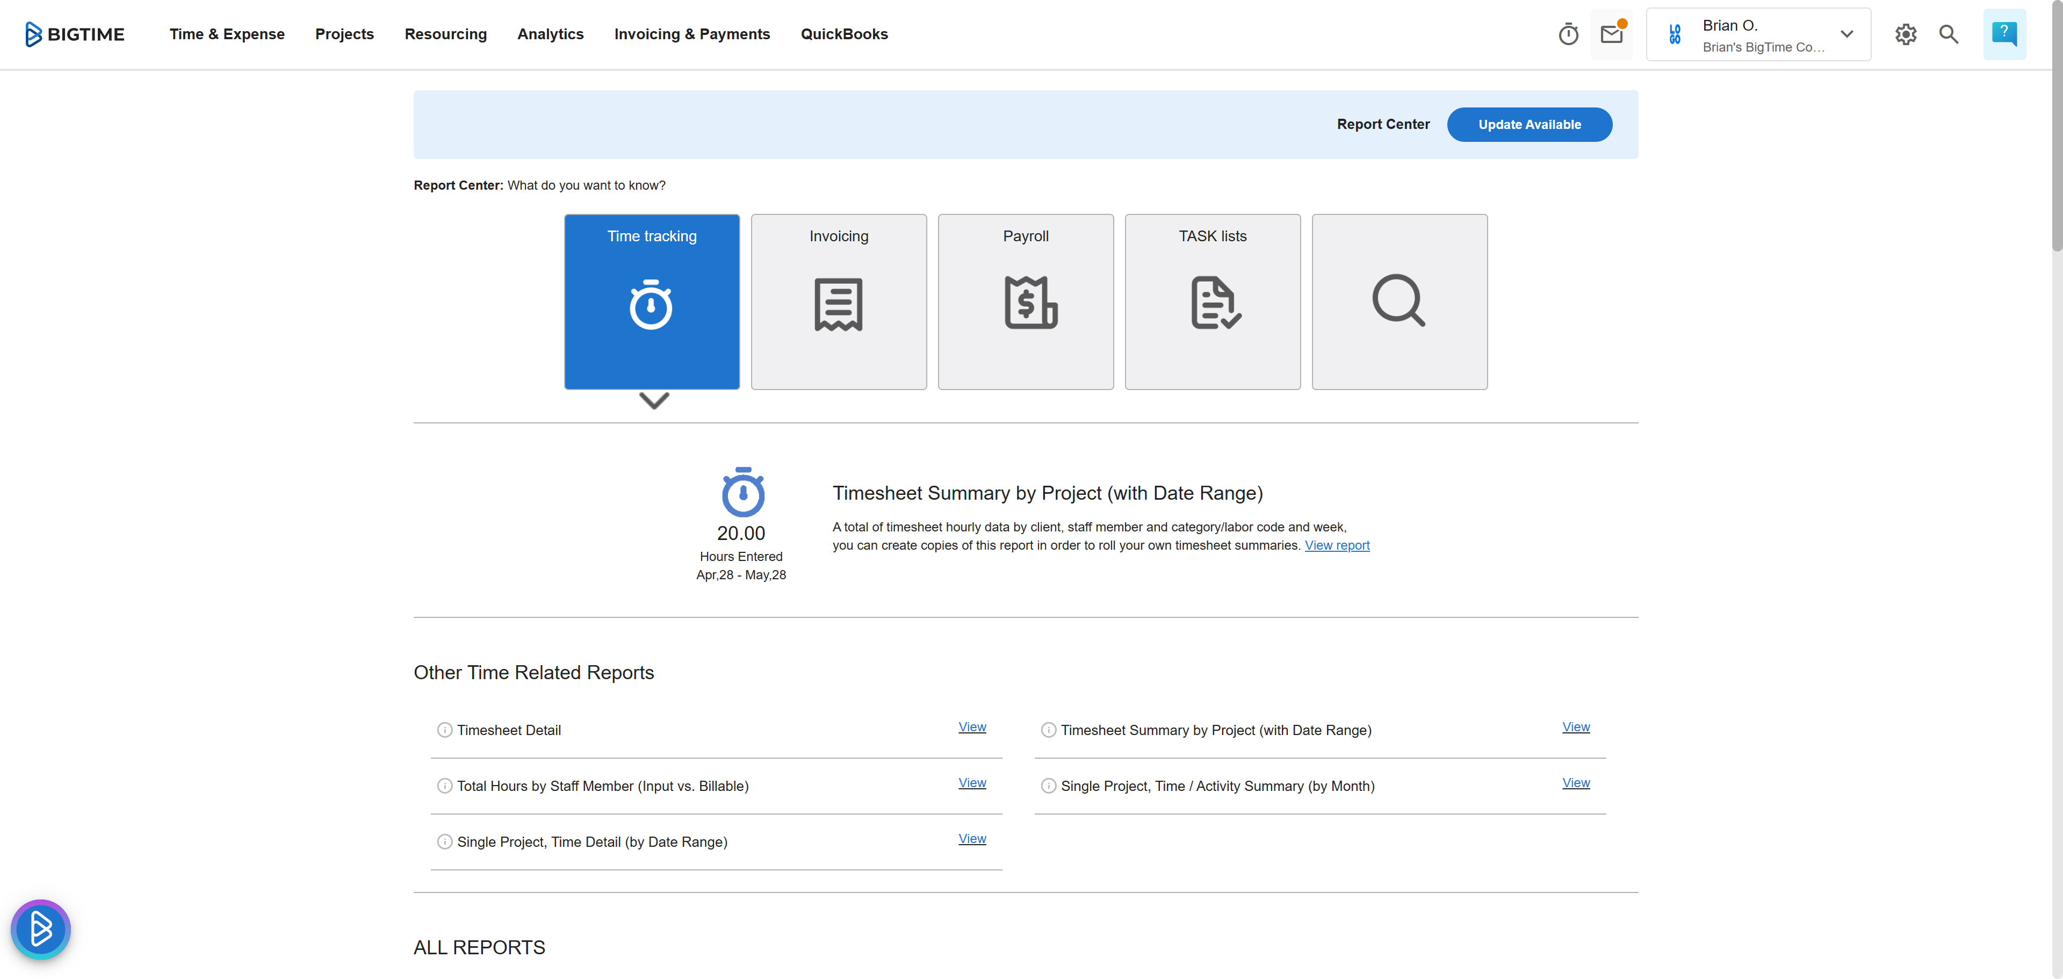Open the Resourcing menu

445,34
